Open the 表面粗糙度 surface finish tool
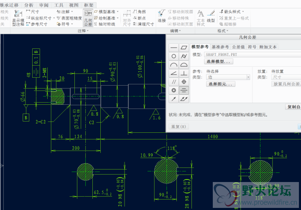Viewport: 301px width, 210px height. [69, 18]
